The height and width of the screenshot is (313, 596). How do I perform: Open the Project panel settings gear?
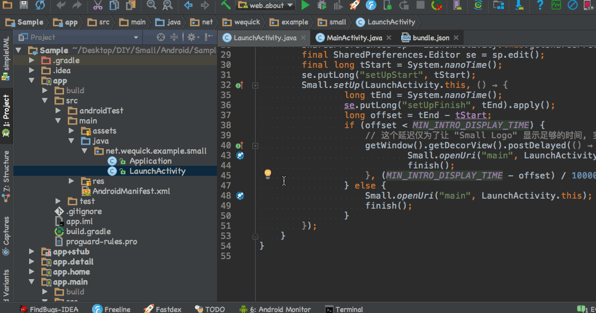pos(193,37)
